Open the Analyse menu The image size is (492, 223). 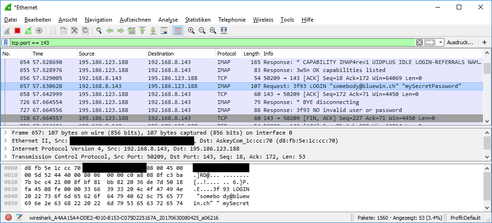(x=168, y=20)
